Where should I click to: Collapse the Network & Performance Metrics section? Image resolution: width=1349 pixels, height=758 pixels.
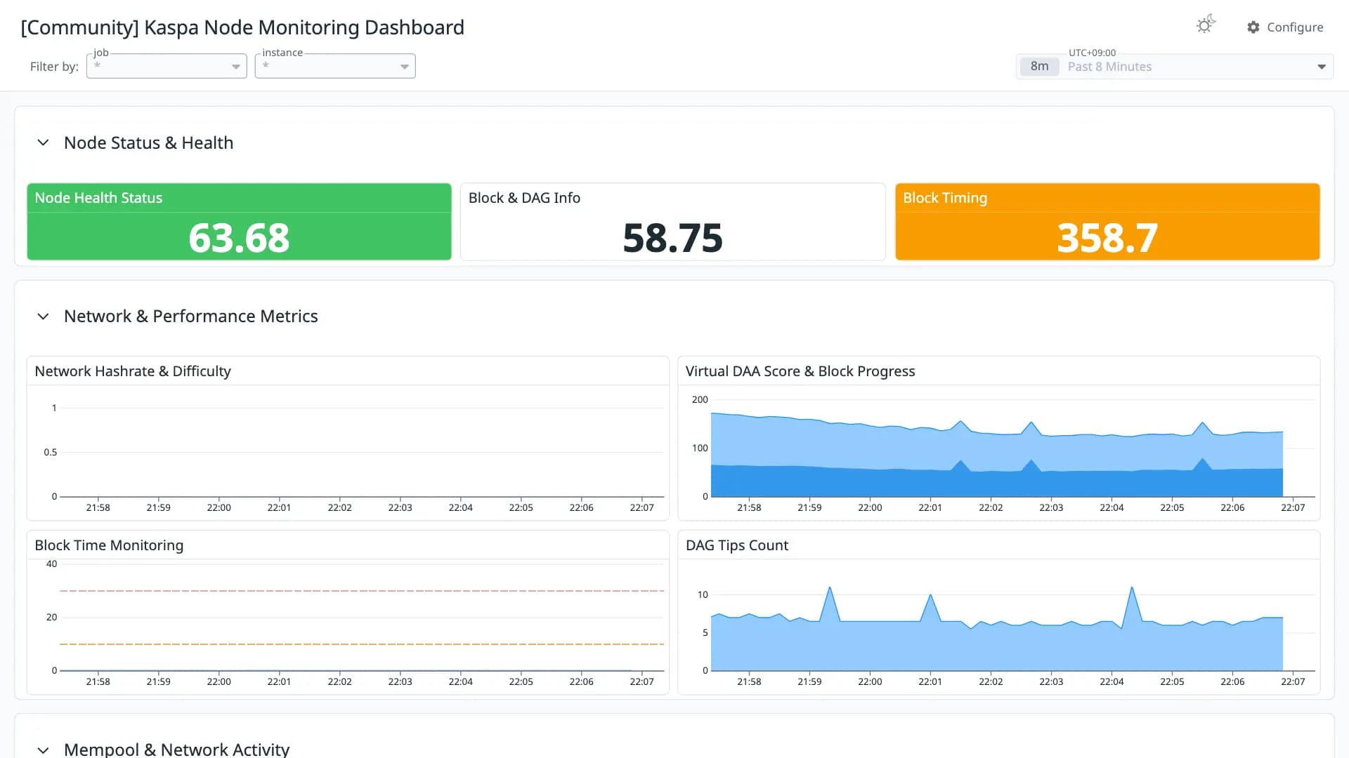click(x=43, y=317)
